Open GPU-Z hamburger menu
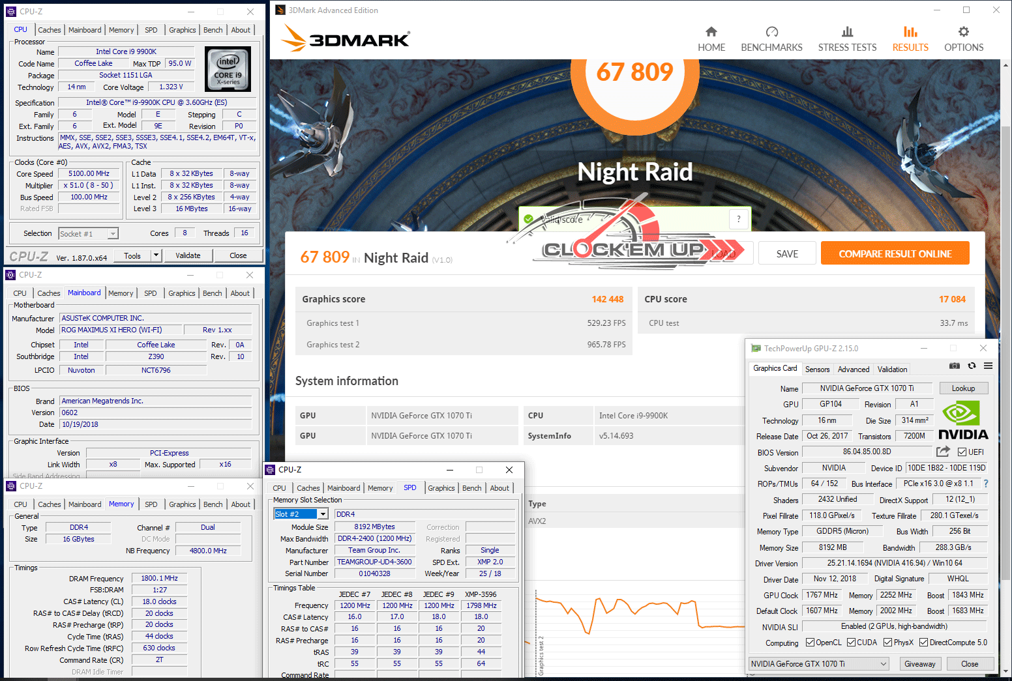 pos(988,366)
